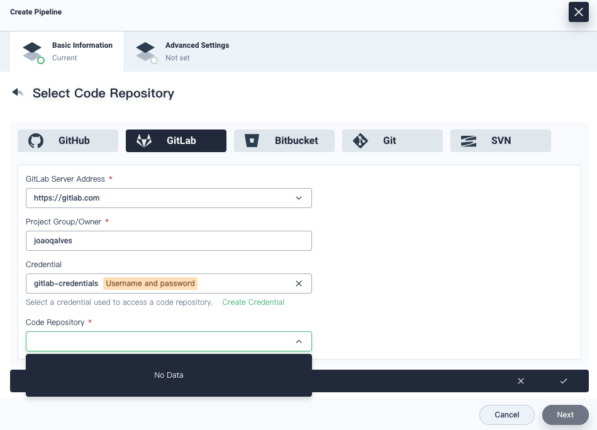Screen dimensions: 597x430
Task: Select the SVN repository source icon
Action: [x=468, y=140]
